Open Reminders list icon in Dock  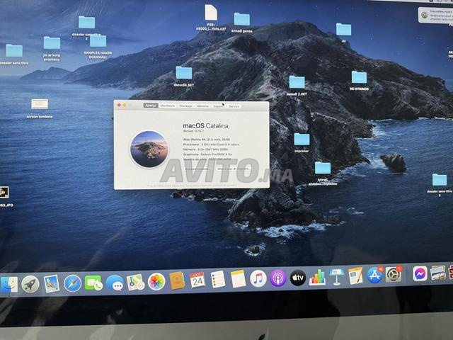217,279
